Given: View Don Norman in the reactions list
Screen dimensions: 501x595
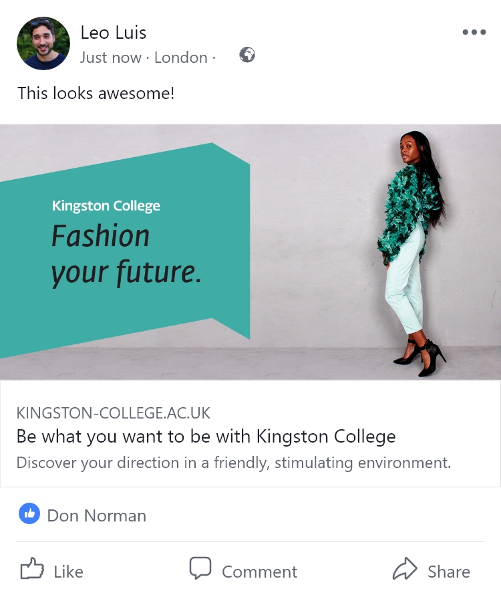Looking at the screenshot, I should pos(96,515).
